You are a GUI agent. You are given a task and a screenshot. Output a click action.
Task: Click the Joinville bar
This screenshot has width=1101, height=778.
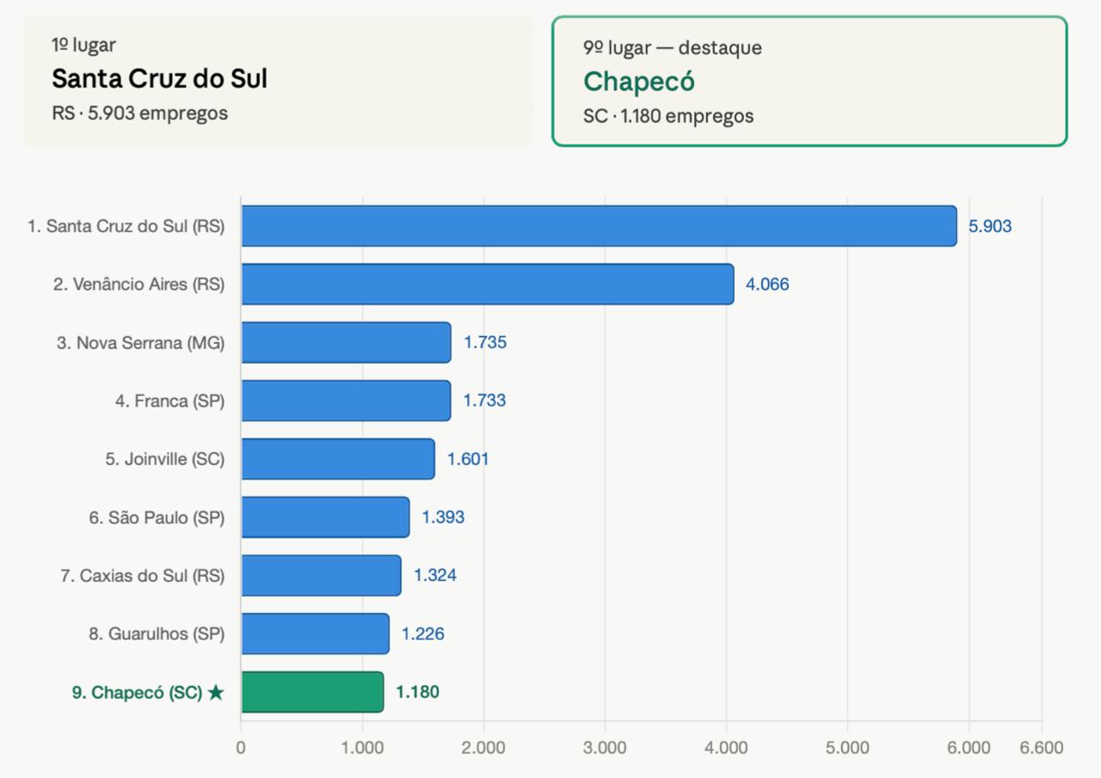(338, 458)
